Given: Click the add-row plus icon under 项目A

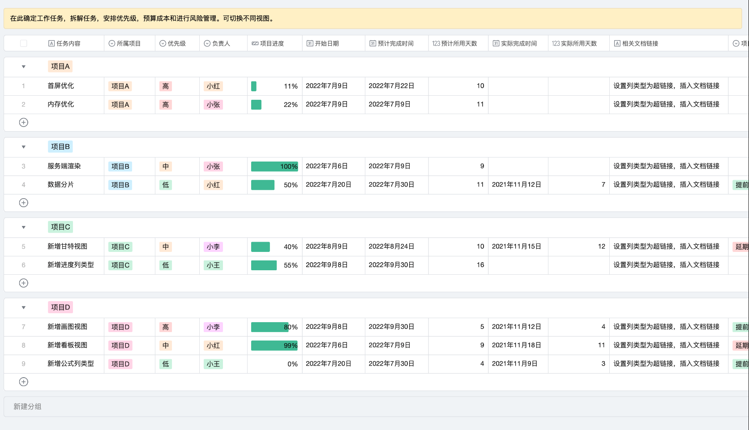Looking at the screenshot, I should click(24, 123).
